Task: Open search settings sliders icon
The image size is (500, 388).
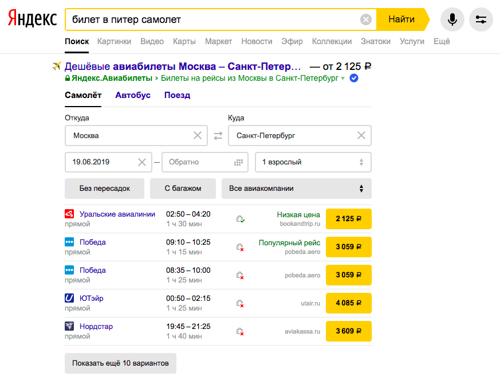Action: click(x=481, y=19)
